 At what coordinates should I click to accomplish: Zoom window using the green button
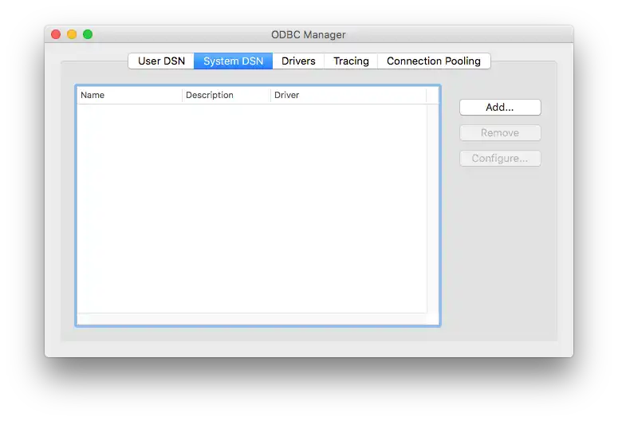point(88,34)
